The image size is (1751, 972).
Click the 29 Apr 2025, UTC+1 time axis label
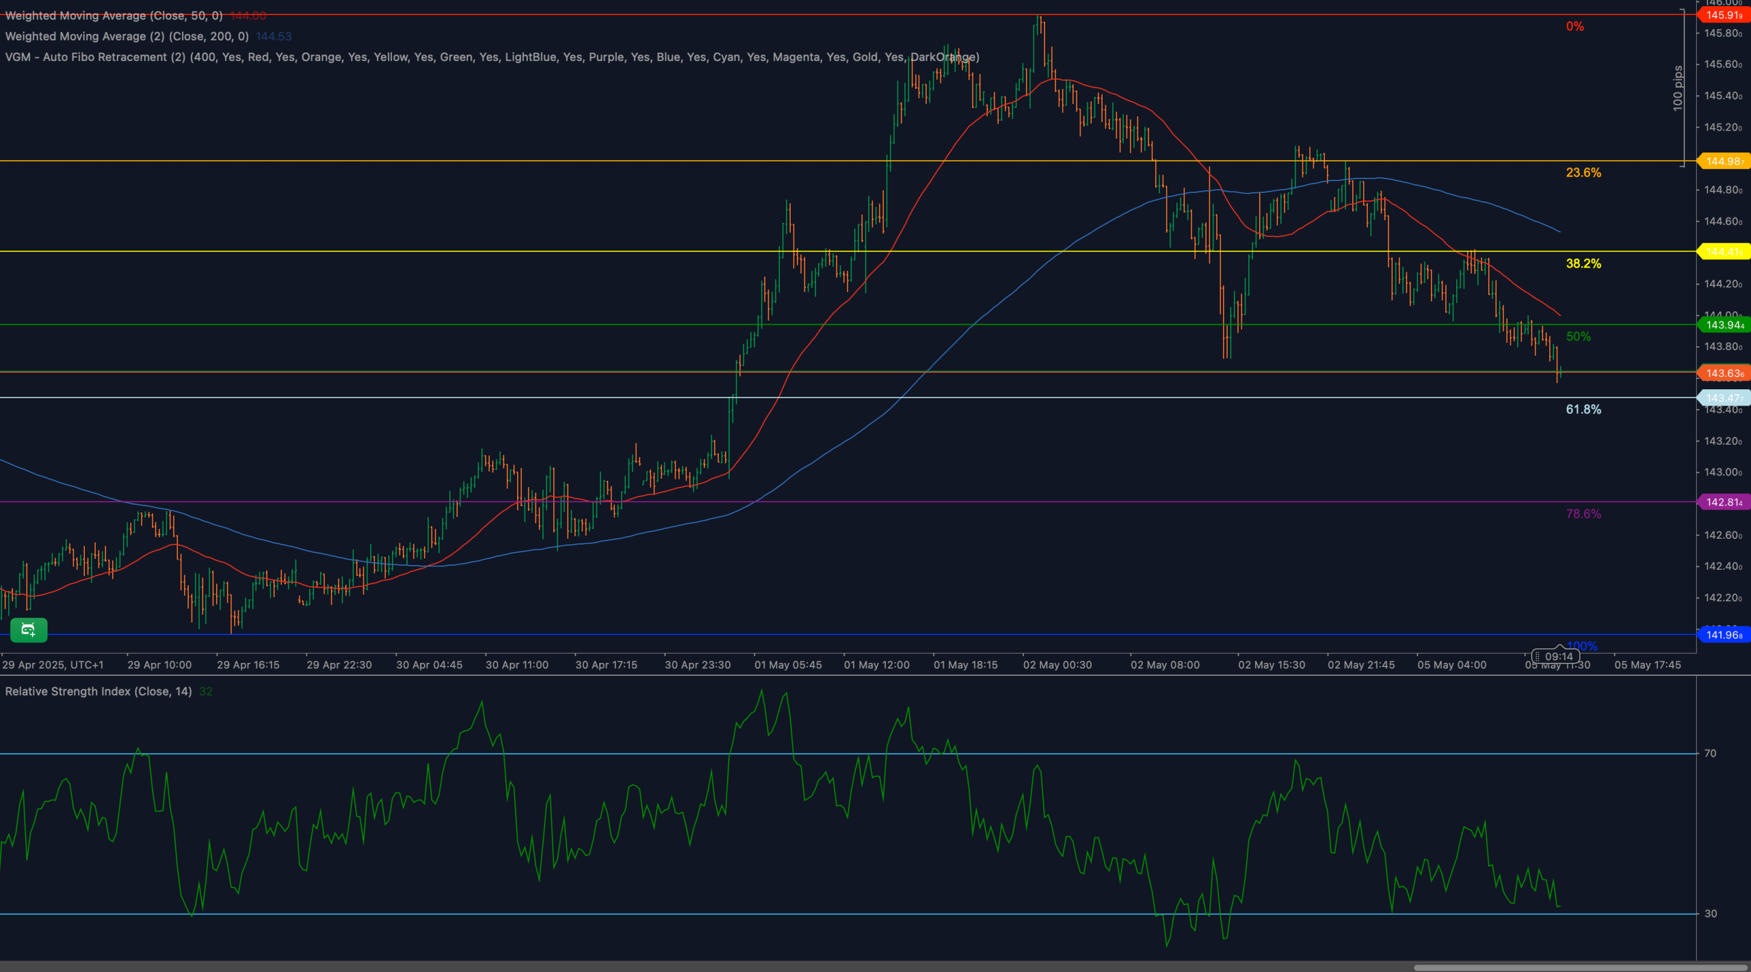pos(53,665)
